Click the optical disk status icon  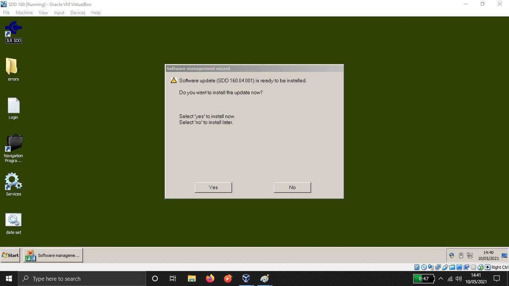coord(424,267)
